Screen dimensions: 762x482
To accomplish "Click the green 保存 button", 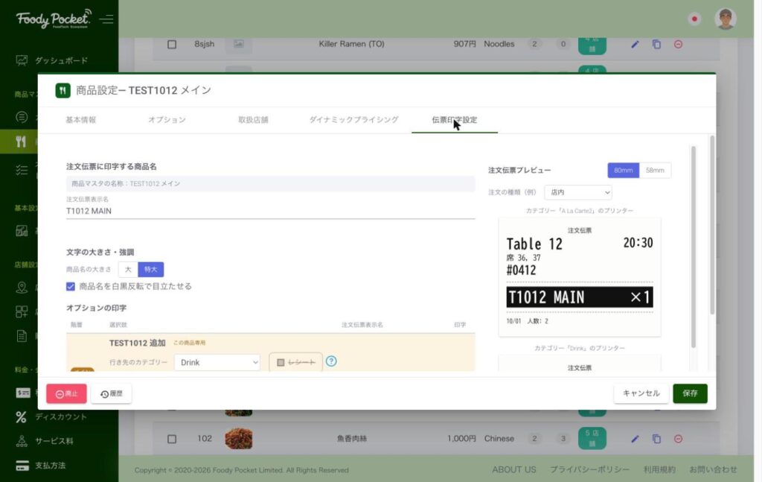I will [x=690, y=393].
